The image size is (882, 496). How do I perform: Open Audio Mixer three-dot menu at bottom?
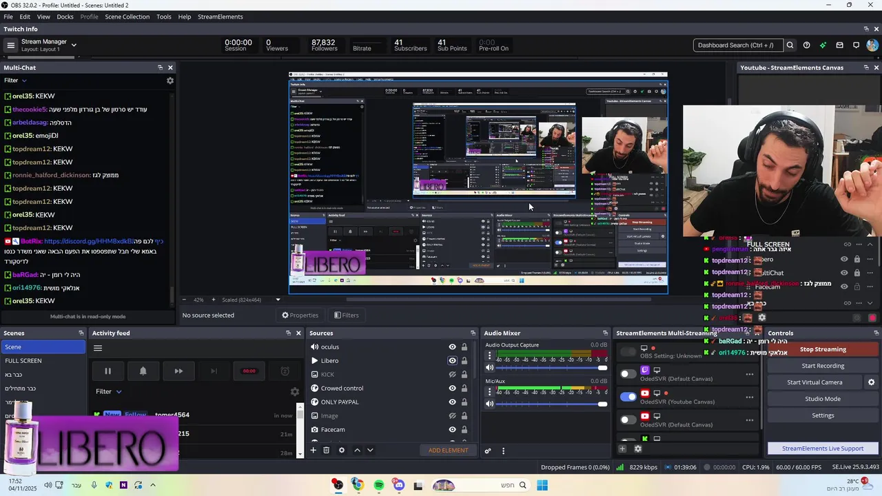(x=503, y=451)
